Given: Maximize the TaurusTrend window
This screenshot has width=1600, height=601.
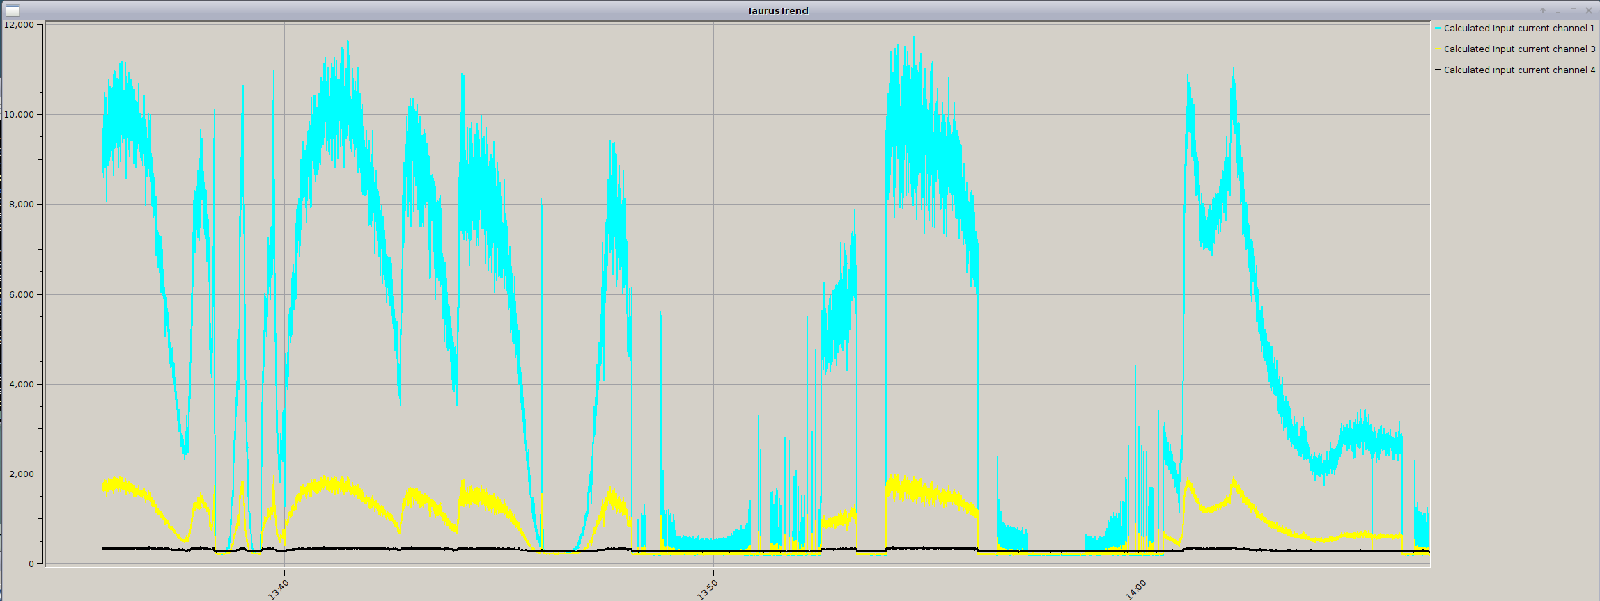Looking at the screenshot, I should tap(1573, 10).
